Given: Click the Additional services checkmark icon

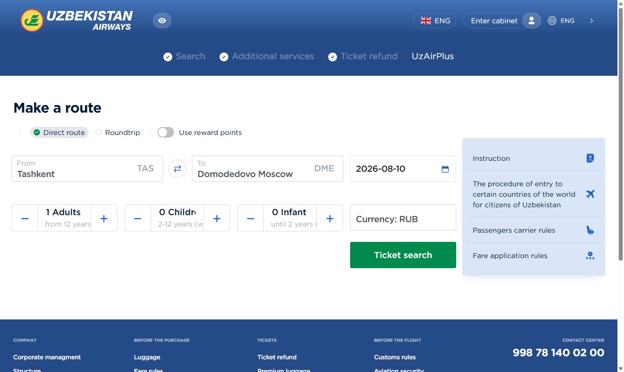Looking at the screenshot, I should click(224, 57).
